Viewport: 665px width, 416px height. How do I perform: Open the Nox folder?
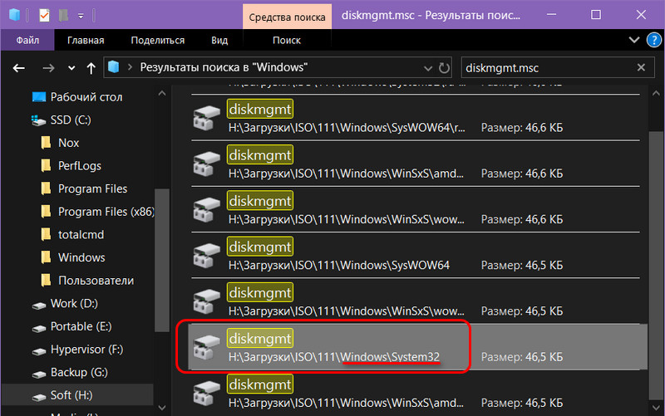click(69, 143)
